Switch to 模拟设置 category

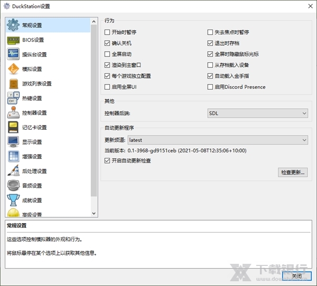pos(48,69)
